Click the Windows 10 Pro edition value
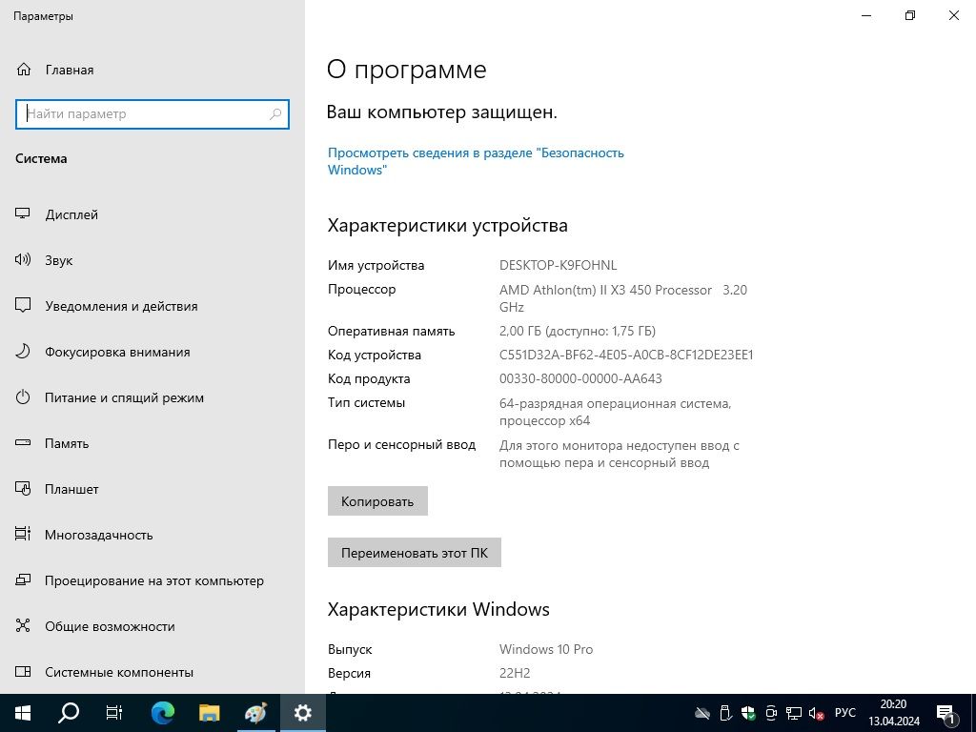 (x=546, y=649)
